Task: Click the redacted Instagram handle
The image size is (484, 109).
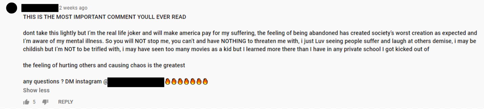Action: (136, 82)
